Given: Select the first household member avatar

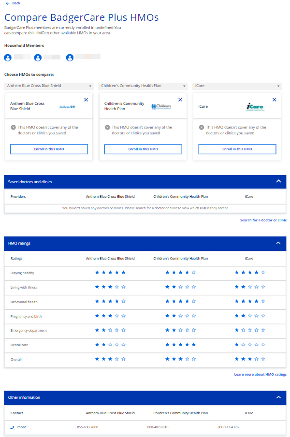Looking at the screenshot, I should tap(8, 58).
